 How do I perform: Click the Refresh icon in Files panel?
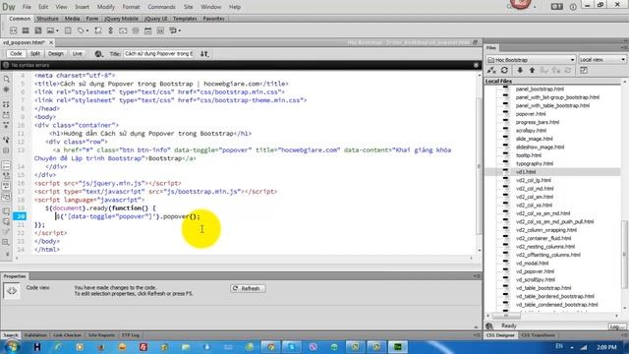[504, 71]
